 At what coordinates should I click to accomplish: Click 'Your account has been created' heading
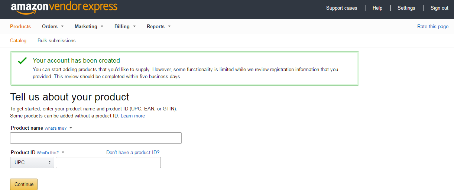76,60
